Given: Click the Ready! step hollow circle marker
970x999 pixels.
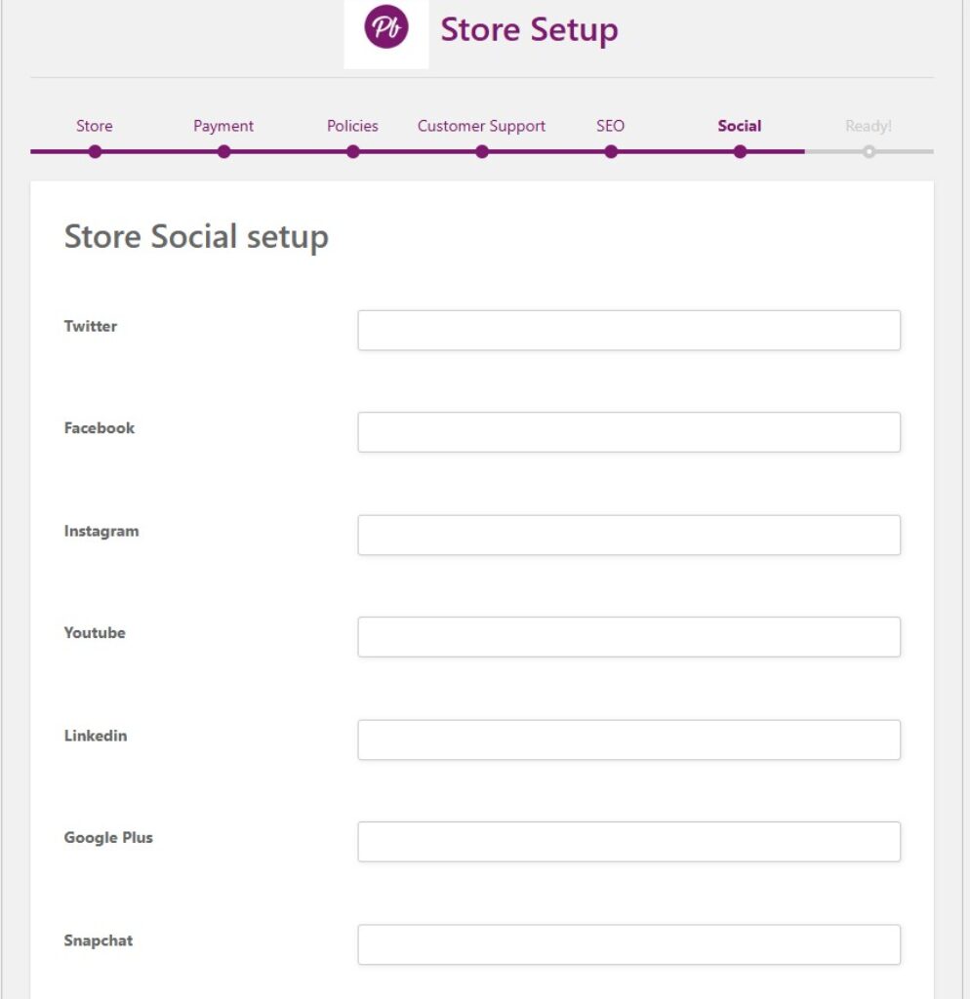Looking at the screenshot, I should 869,151.
